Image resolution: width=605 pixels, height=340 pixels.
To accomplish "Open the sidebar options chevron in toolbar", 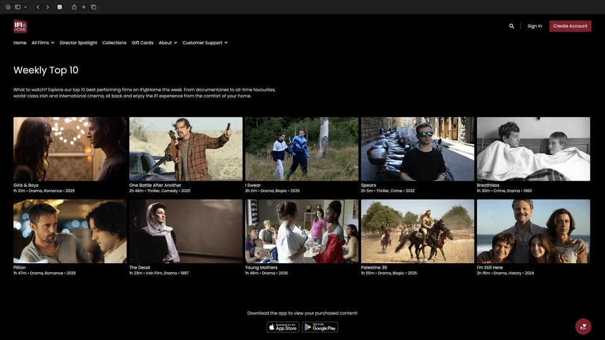I will [x=25, y=7].
